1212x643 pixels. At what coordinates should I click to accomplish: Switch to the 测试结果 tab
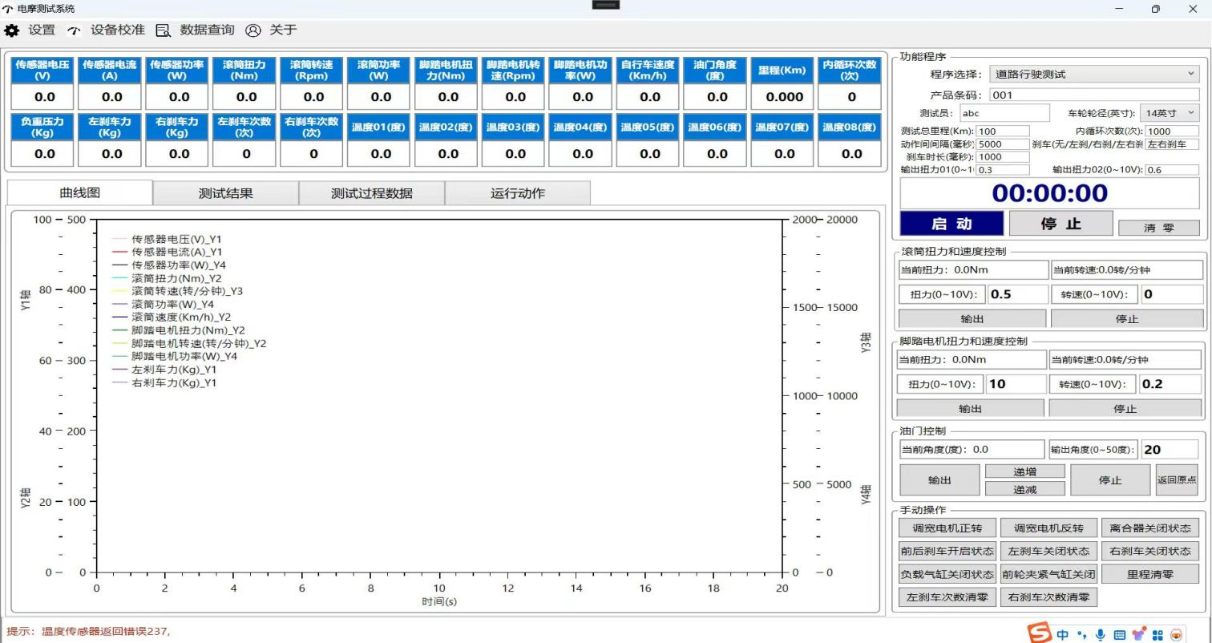point(225,193)
